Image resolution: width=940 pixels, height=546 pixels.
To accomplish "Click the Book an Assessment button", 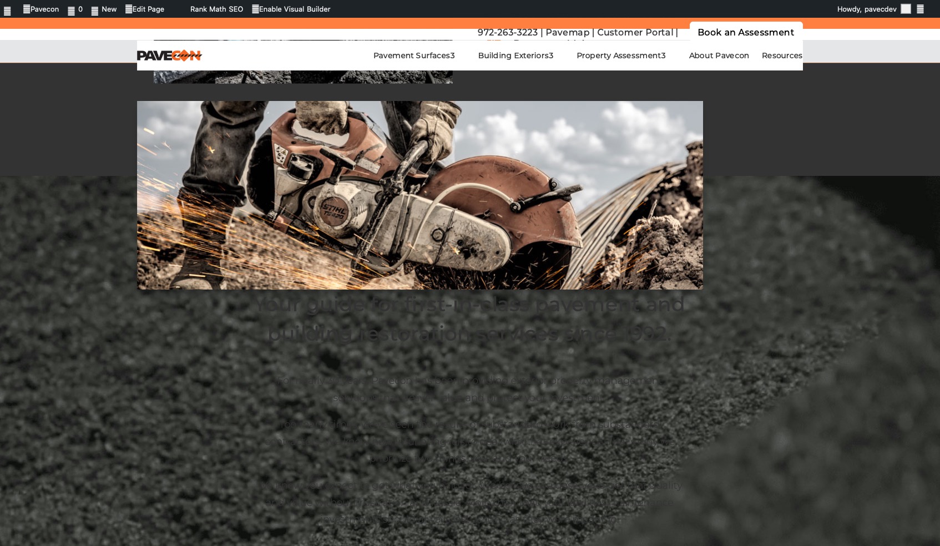I will tap(745, 32).
